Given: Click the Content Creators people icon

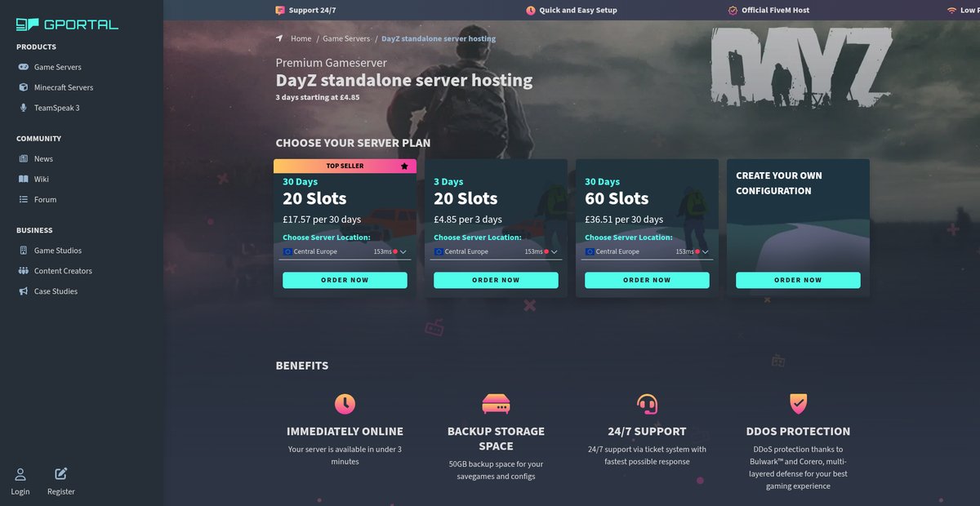Looking at the screenshot, I should (24, 270).
